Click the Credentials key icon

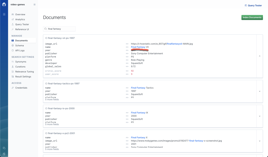click(x=12, y=88)
